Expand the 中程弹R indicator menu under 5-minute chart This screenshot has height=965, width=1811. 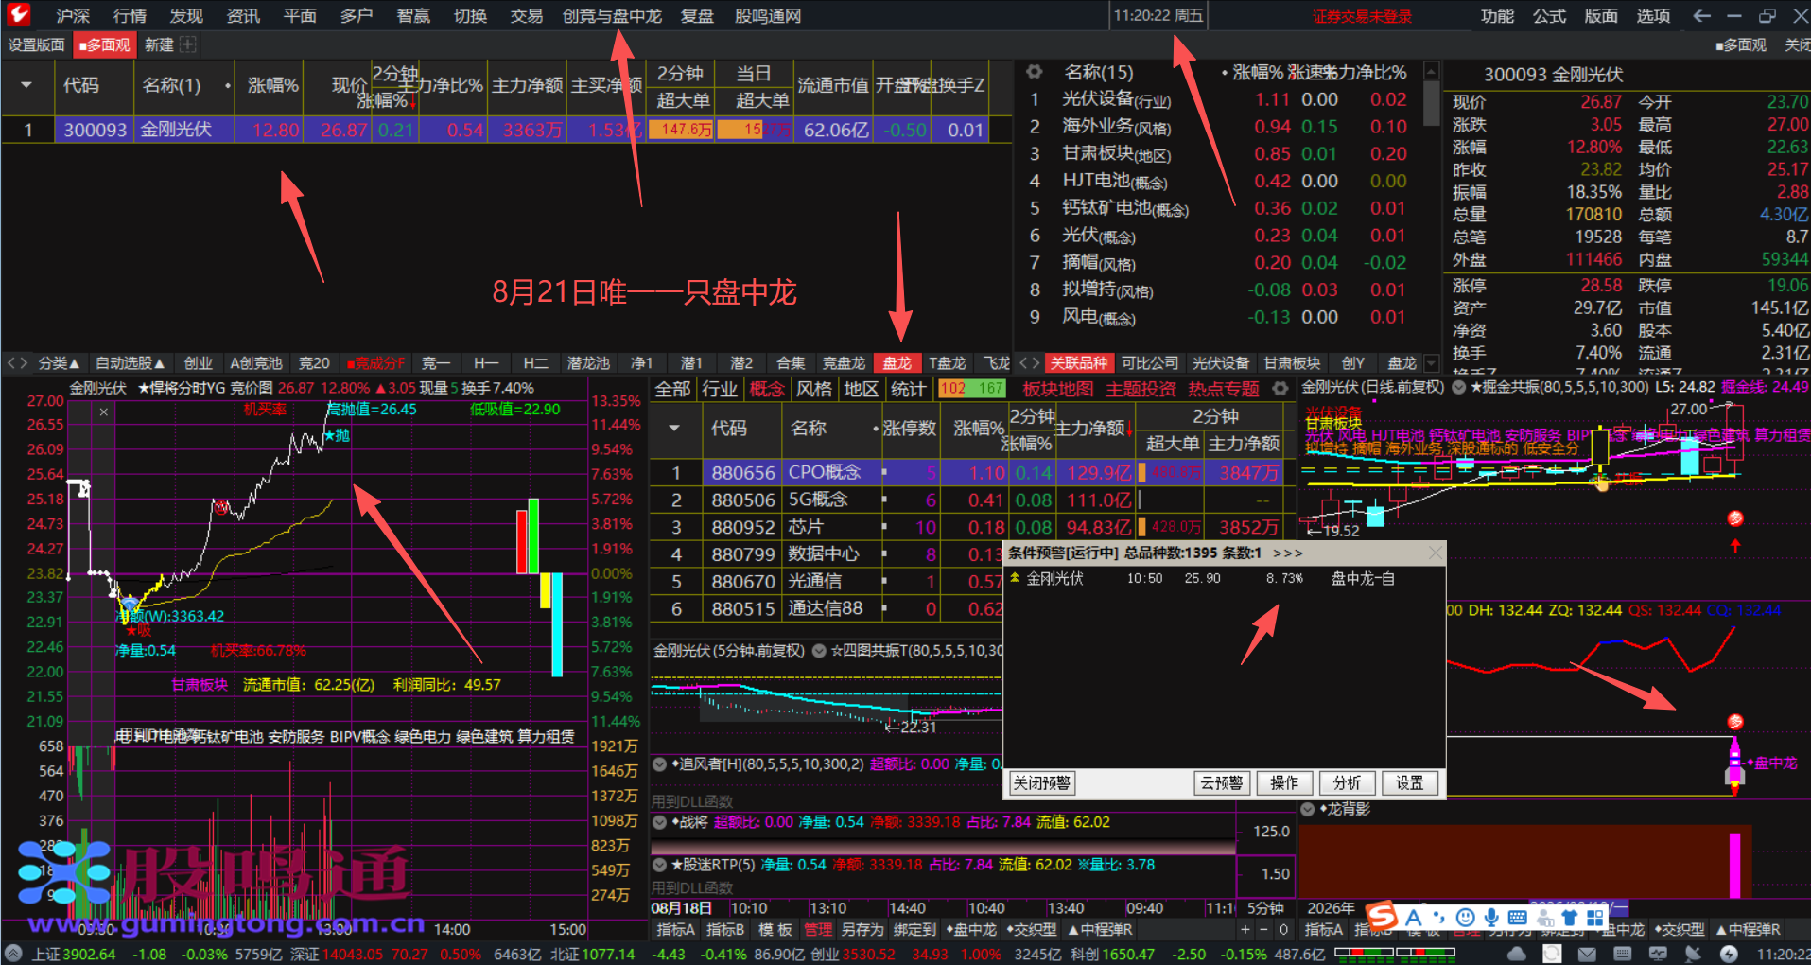click(1100, 930)
